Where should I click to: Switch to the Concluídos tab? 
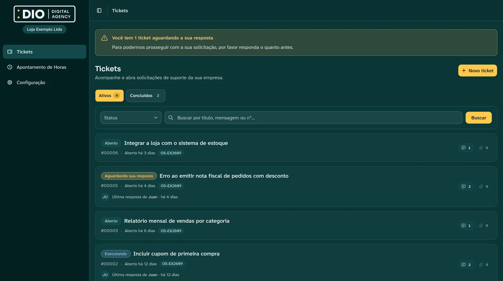[x=145, y=96]
